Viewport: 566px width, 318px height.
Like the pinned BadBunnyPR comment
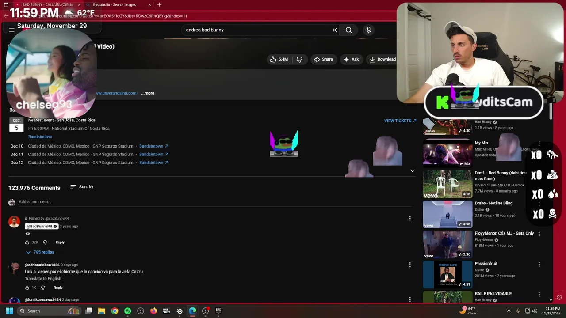(27, 242)
